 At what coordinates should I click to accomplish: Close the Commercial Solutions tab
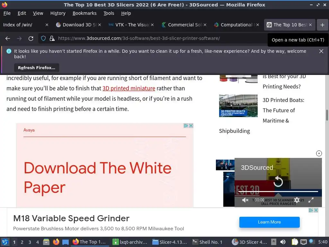[x=205, y=25]
